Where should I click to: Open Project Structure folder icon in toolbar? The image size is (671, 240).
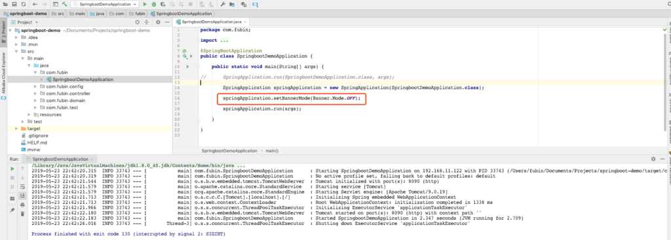pos(232,5)
